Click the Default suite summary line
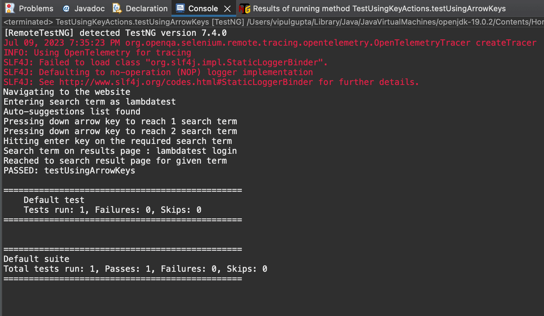This screenshot has width=544, height=316. (x=36, y=259)
